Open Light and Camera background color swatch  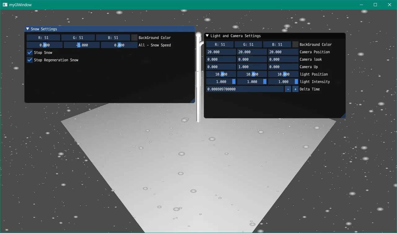(x=295, y=44)
